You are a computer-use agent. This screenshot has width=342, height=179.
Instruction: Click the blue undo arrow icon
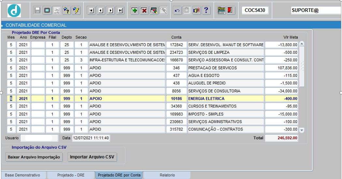(x=177, y=10)
